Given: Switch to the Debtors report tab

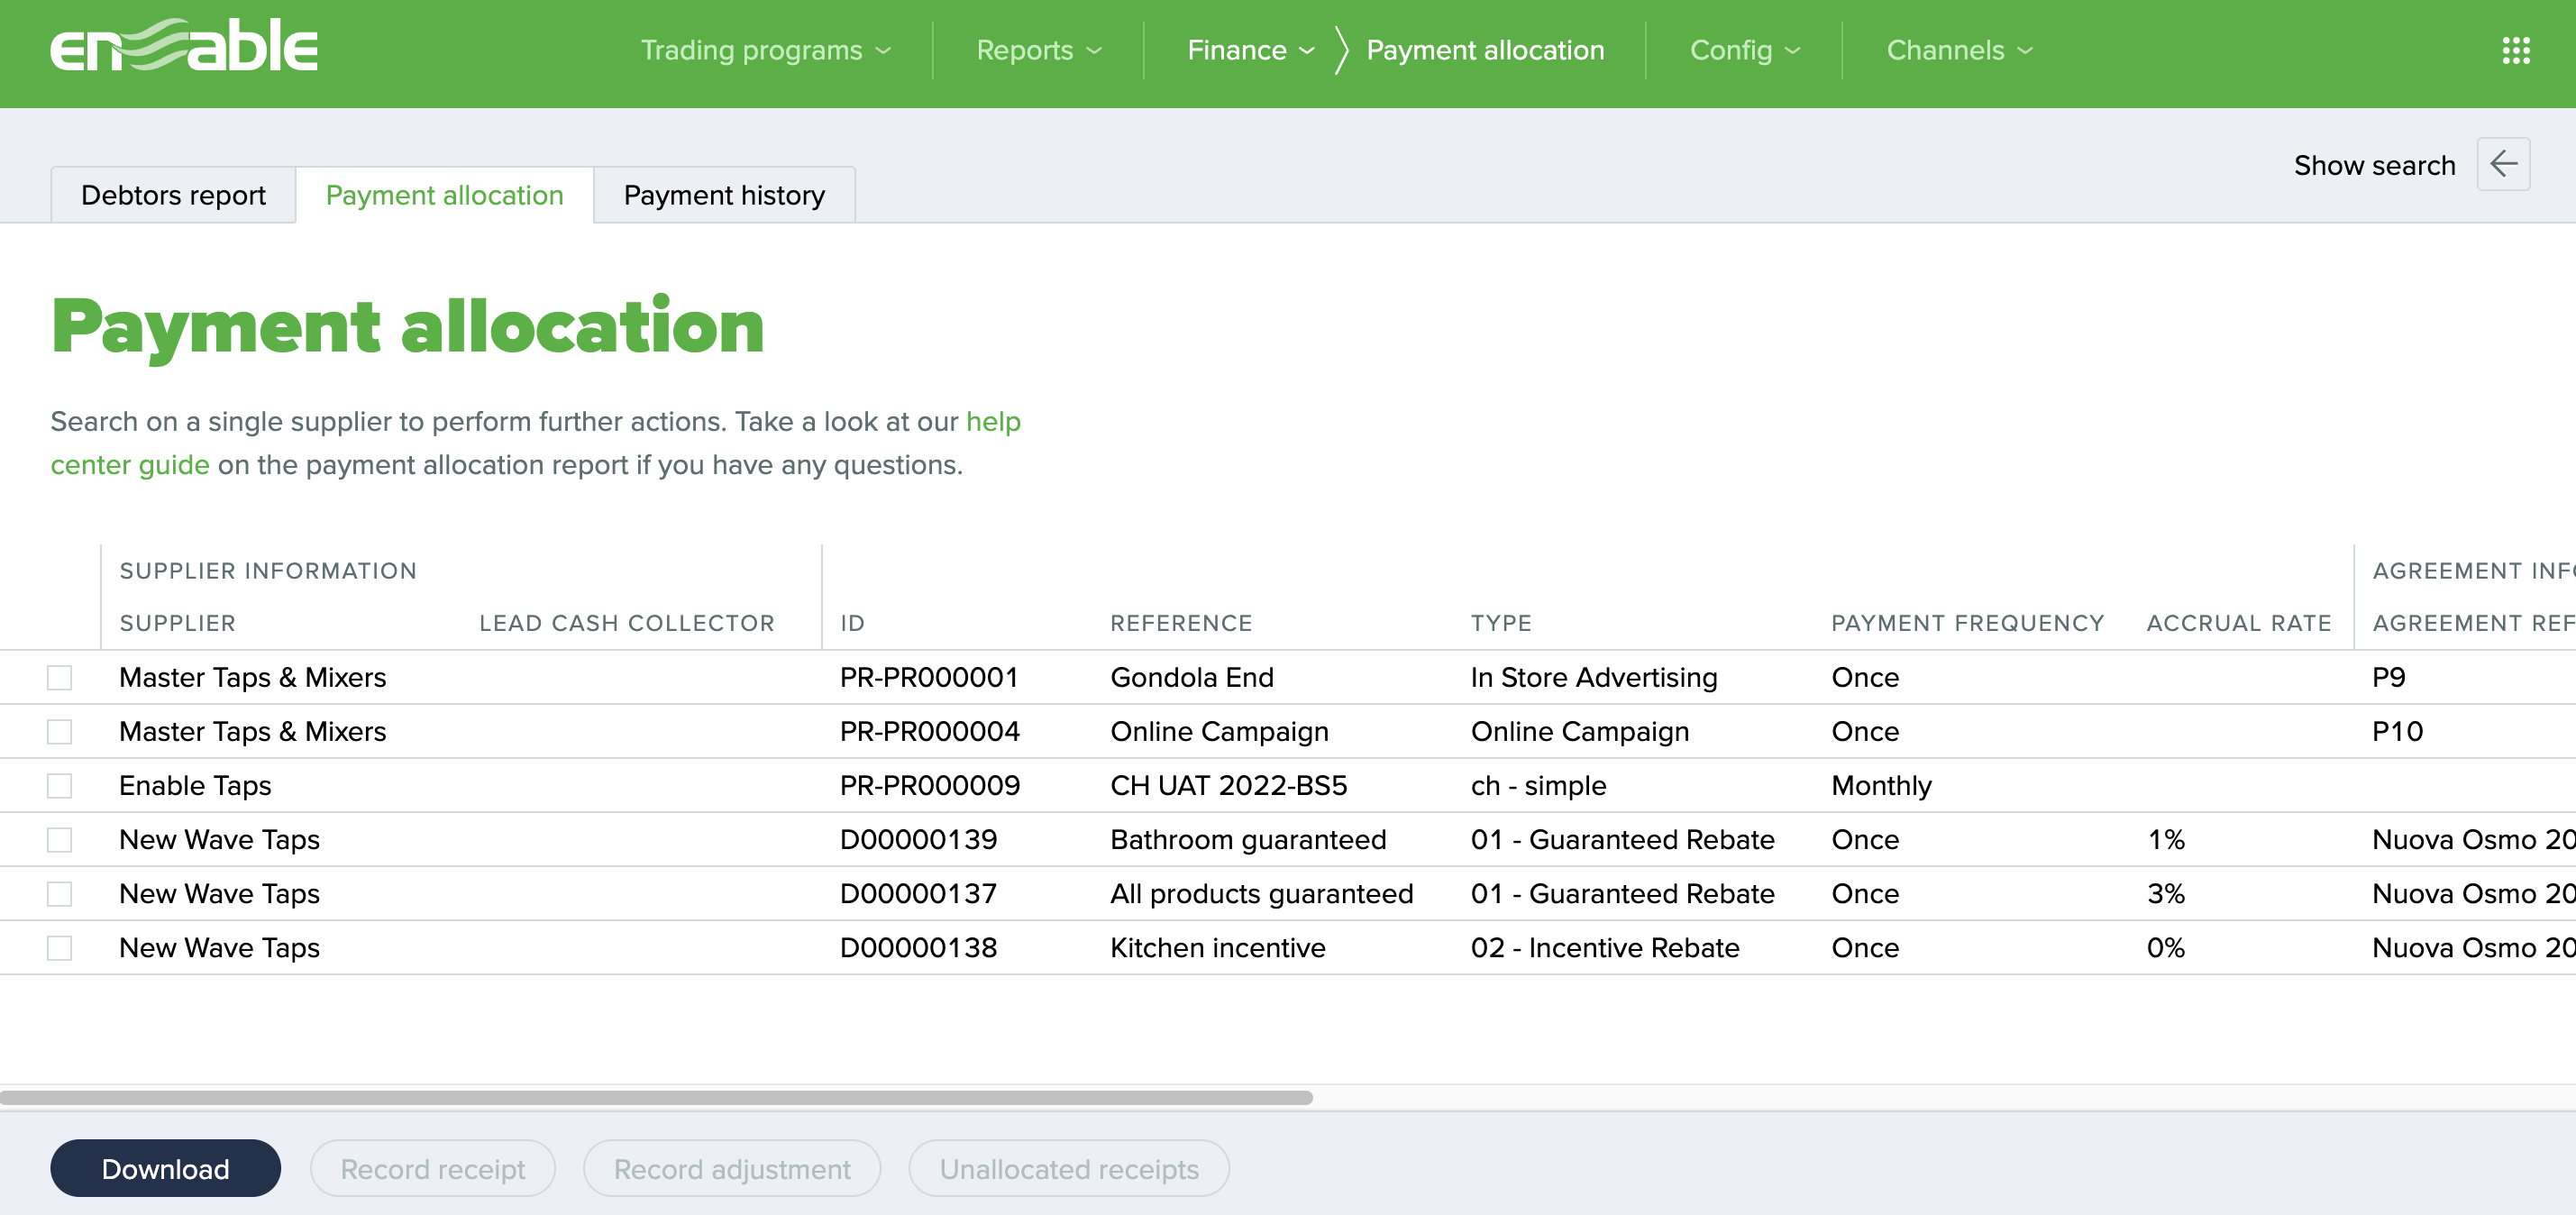Looking at the screenshot, I should [x=172, y=195].
